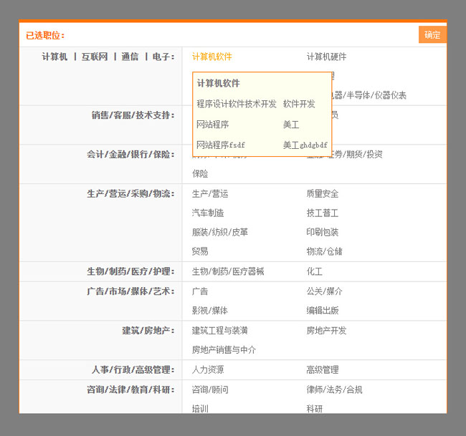Screen dimensions: 466x436
Task: Click the 生物/制药/医疗器械 link
Action: point(227,271)
